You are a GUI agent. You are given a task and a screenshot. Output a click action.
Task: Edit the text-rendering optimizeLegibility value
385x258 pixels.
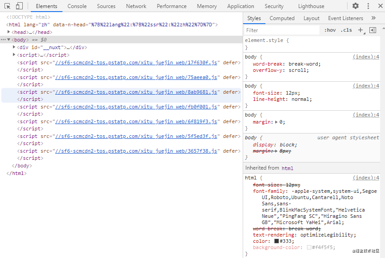327,235
